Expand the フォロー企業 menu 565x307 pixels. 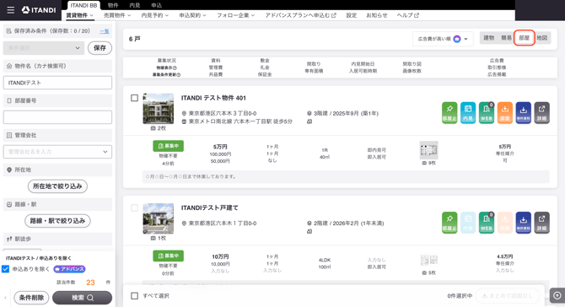pyautogui.click(x=235, y=15)
